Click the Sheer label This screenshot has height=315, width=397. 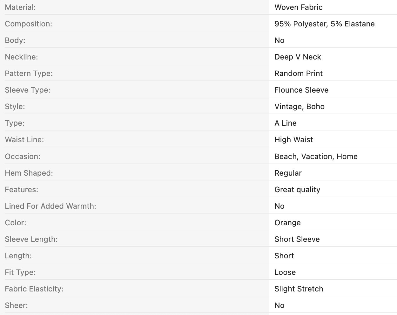point(17,305)
